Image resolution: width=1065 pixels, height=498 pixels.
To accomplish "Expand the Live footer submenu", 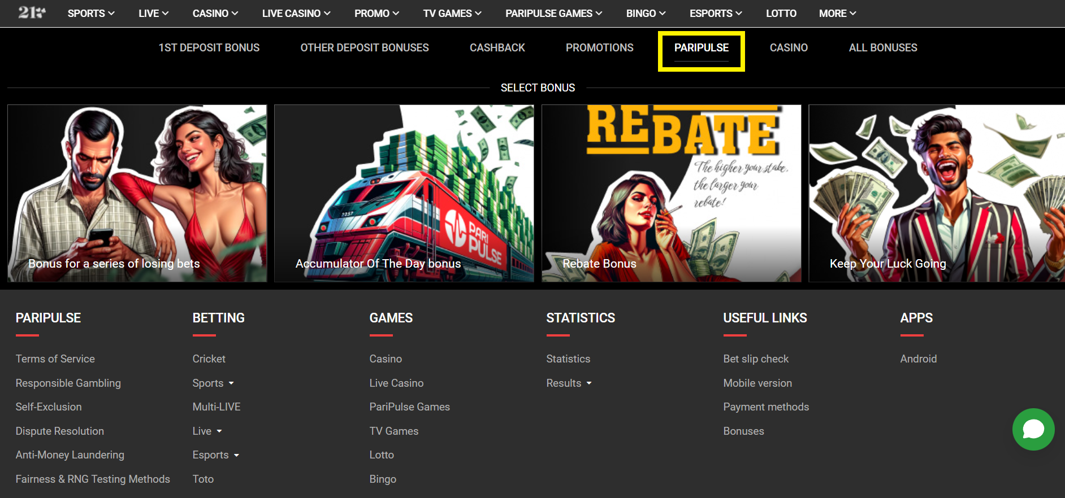I will click(x=207, y=431).
